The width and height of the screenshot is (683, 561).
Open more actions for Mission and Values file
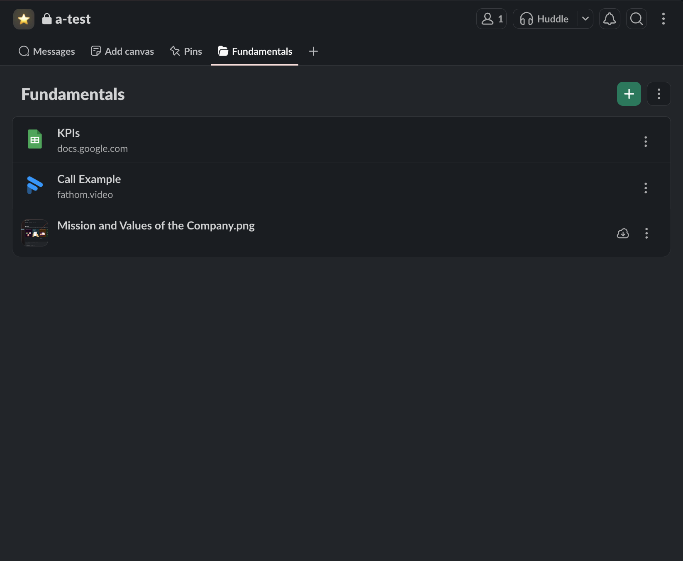pyautogui.click(x=646, y=233)
